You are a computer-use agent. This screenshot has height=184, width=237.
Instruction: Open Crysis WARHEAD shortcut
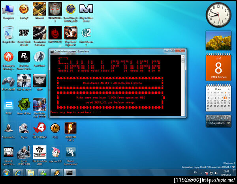click(x=24, y=156)
